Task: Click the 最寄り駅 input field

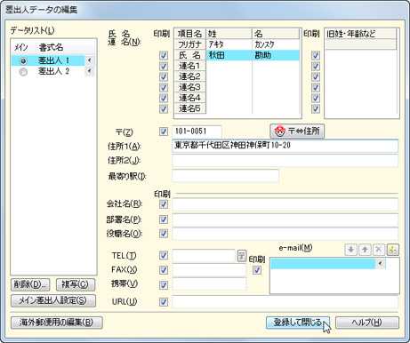Action: 225,176
